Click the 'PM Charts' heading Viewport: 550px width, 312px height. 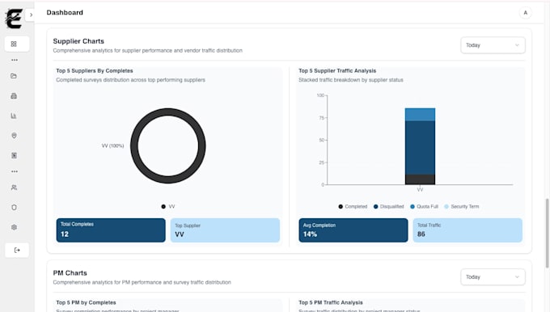coord(70,272)
